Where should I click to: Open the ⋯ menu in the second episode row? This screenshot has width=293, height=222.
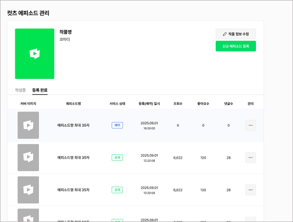pyautogui.click(x=250, y=158)
